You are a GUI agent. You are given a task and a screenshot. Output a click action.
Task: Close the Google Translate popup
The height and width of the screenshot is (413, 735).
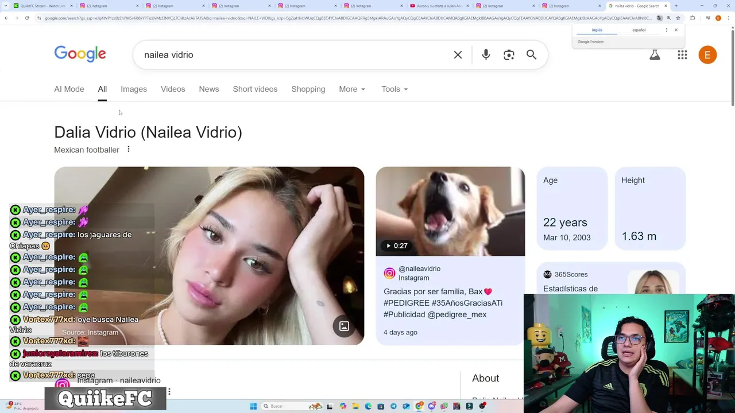pos(676,30)
